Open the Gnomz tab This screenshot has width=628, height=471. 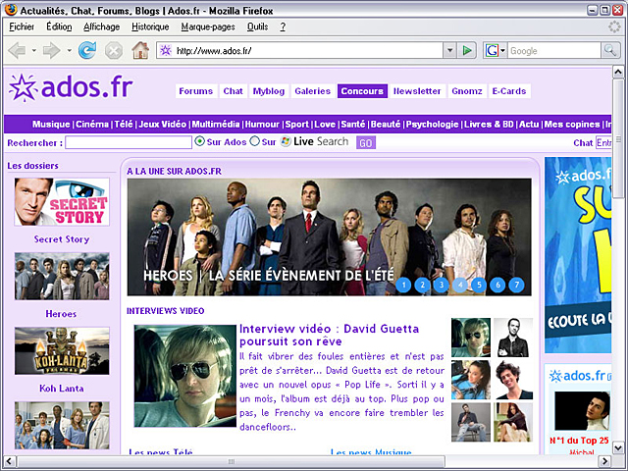coord(467,91)
